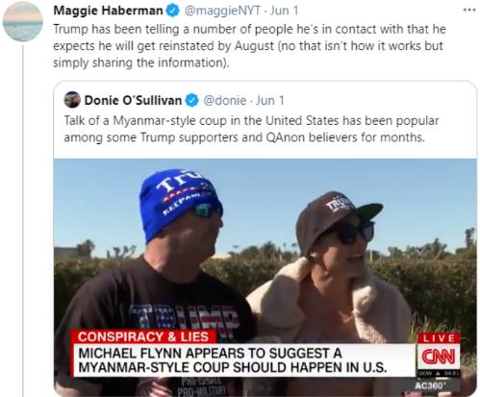The width and height of the screenshot is (480, 397).
Task: Visit the @donie handle
Action: 225,100
